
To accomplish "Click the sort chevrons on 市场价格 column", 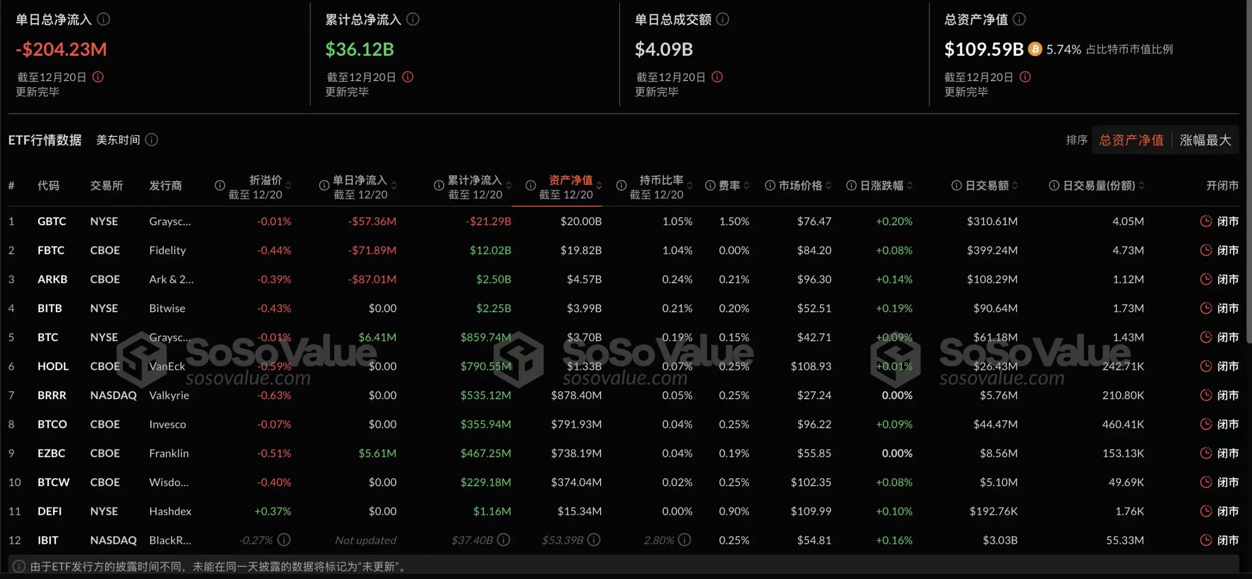I will coord(828,186).
